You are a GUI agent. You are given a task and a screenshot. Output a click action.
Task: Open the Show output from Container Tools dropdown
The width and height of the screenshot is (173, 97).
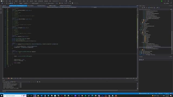click(20, 82)
